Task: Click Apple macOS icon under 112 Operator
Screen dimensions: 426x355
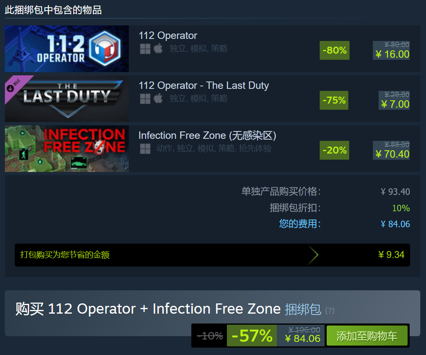Action: [158, 49]
